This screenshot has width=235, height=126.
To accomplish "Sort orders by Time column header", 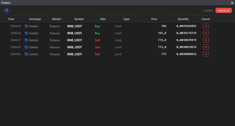I will point(11,19).
